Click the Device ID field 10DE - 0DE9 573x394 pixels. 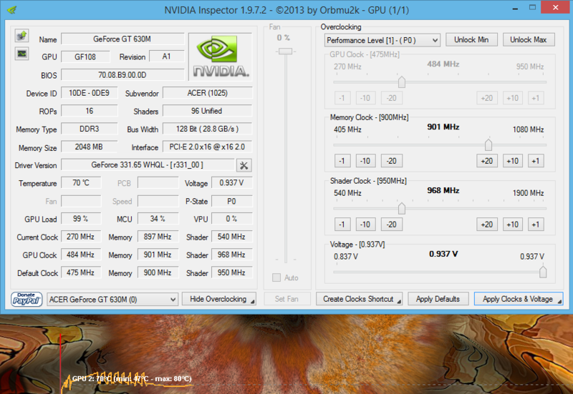point(89,93)
